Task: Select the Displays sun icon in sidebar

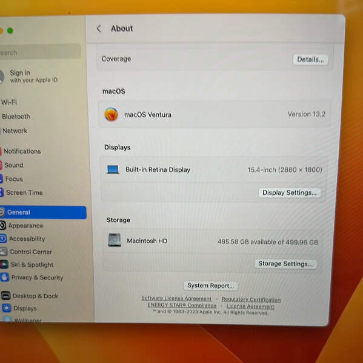Action: point(7,308)
